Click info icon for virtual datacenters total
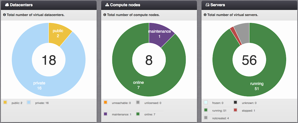The height and width of the screenshot is (123, 298). click(x=4, y=15)
